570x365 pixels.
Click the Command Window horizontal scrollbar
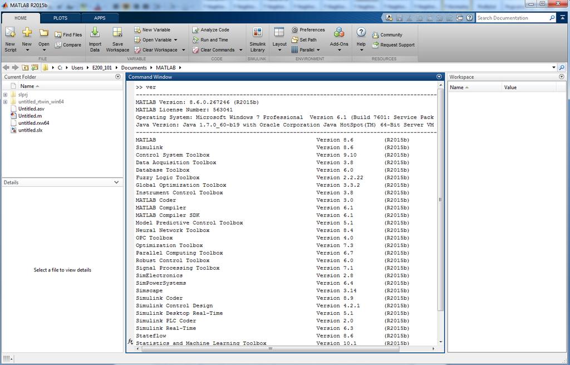coord(271,349)
